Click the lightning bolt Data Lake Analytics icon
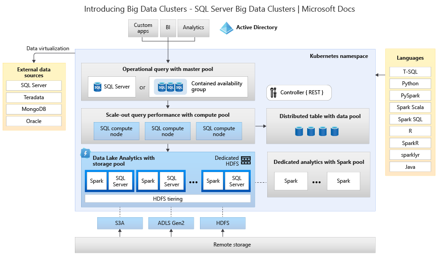Image resolution: width=439 pixels, height=255 pixels. (x=85, y=153)
